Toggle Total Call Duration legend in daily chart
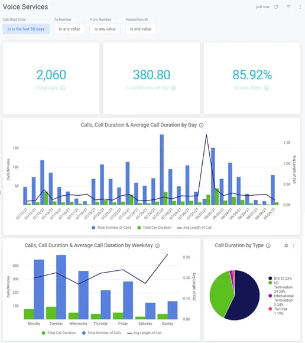 click(x=154, y=228)
